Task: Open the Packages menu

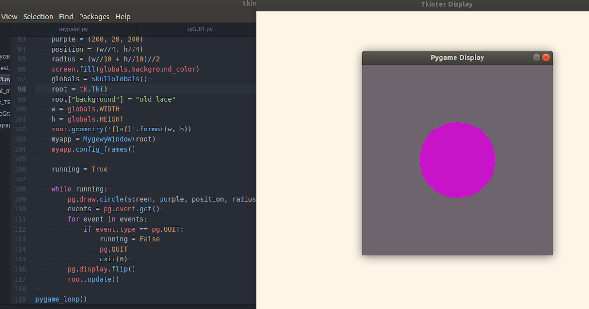Action: (x=94, y=16)
